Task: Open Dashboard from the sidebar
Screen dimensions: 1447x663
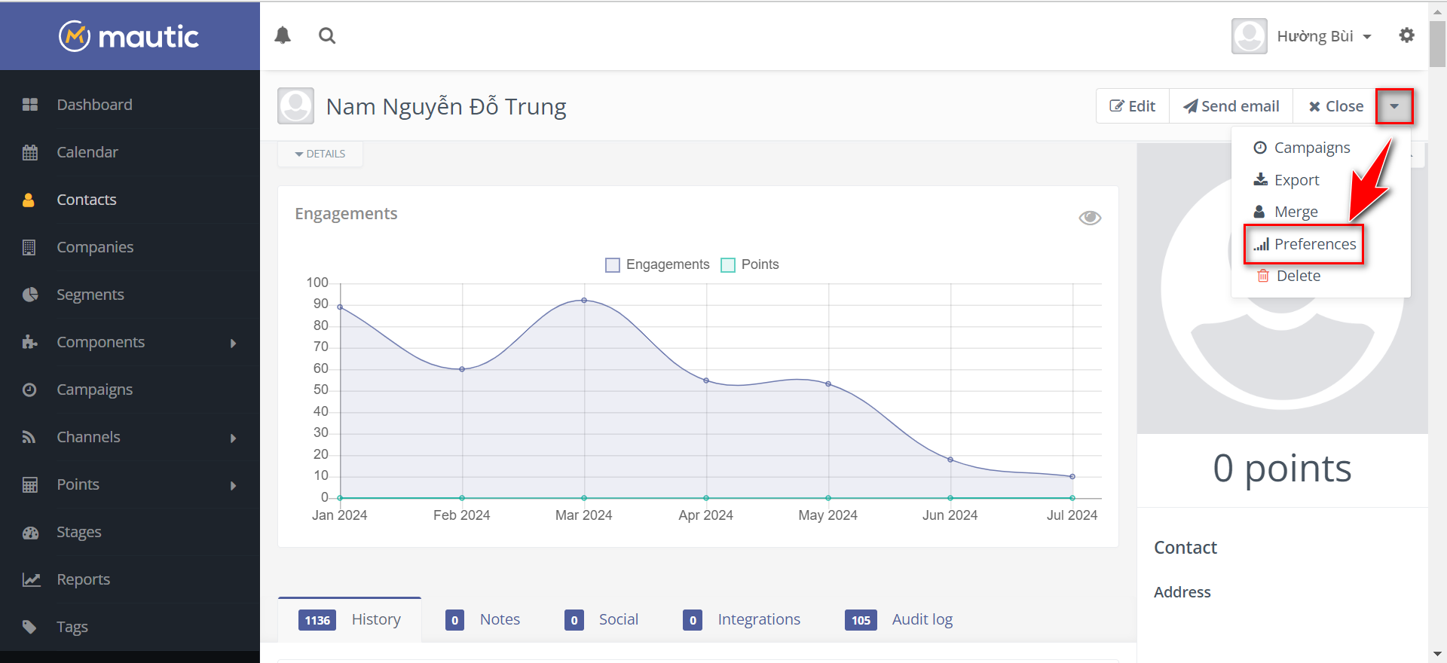Action: point(94,105)
